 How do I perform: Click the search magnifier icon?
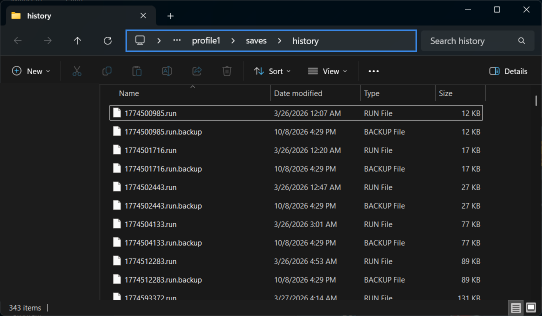coord(521,41)
